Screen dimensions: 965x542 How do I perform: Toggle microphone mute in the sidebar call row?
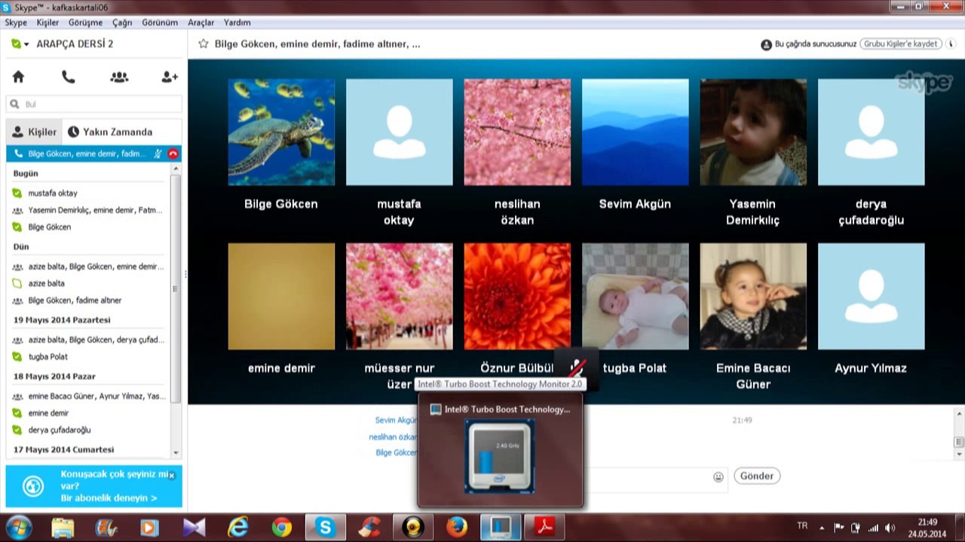(158, 154)
